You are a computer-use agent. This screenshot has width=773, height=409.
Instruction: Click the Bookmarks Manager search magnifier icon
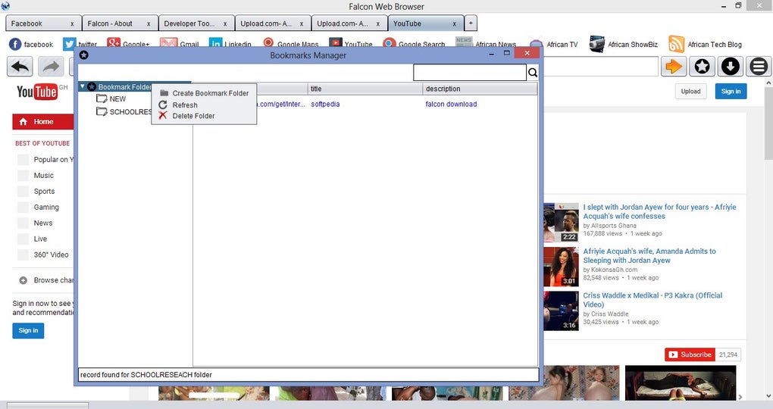(533, 73)
